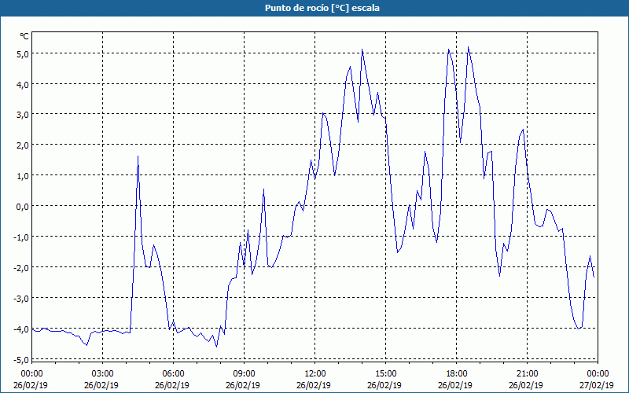This screenshot has height=393, width=629.
Task: Click the 09:00 time axis label
Action: 245,374
